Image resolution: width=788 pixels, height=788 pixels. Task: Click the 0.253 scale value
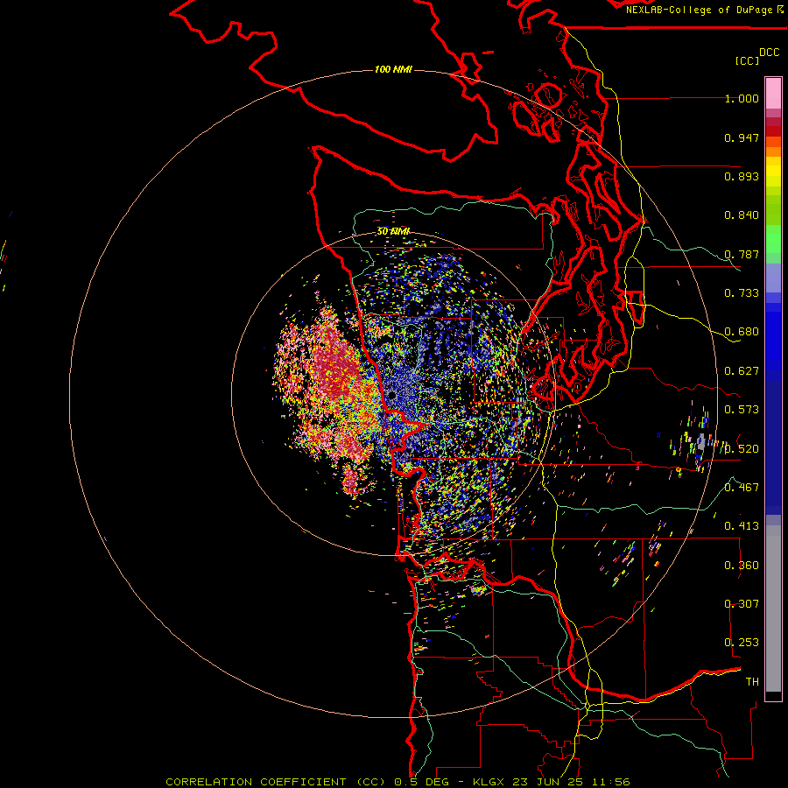click(742, 643)
